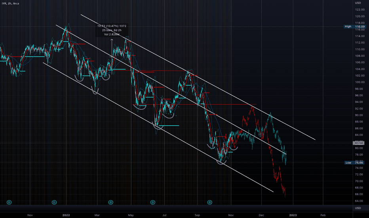
Task: Click the 88.00 price scale value
Action: (x=360, y=122)
